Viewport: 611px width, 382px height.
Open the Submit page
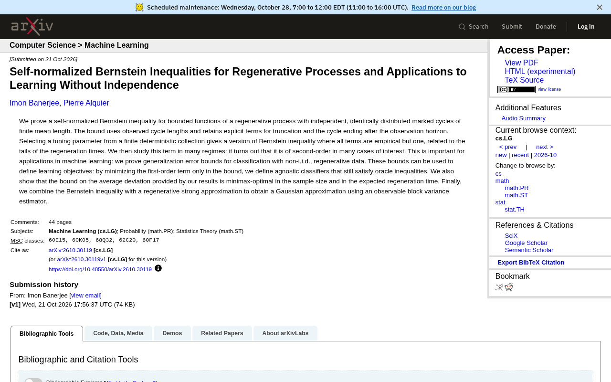point(512,27)
